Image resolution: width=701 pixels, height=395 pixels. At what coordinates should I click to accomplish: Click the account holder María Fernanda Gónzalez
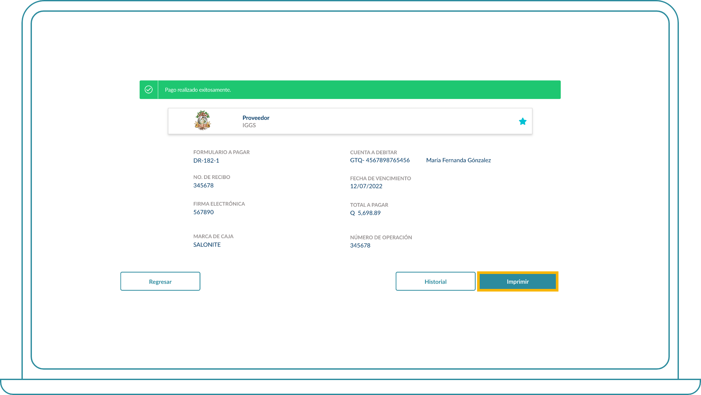point(458,160)
